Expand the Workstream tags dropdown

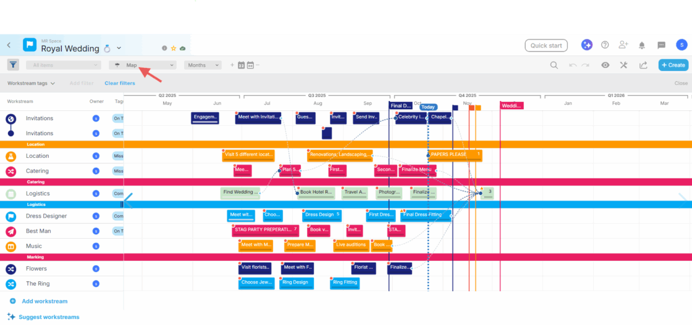click(x=31, y=83)
